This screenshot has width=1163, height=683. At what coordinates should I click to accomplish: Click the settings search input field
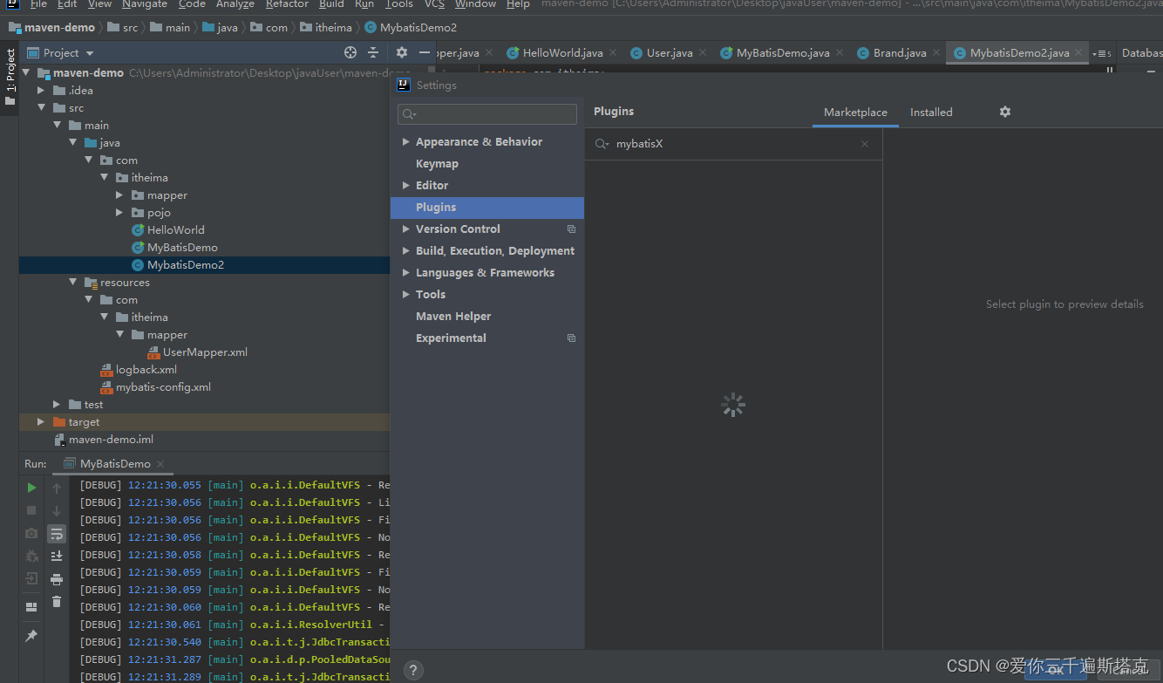coord(487,114)
